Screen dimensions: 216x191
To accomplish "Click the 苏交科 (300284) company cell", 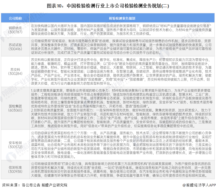I will click(15, 71).
